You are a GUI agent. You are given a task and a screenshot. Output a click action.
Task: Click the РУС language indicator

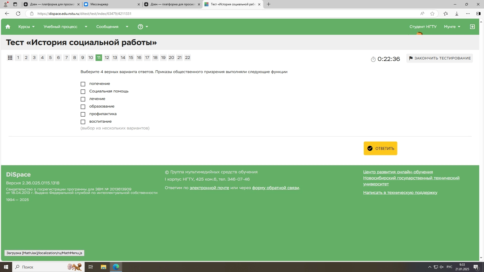(449, 267)
